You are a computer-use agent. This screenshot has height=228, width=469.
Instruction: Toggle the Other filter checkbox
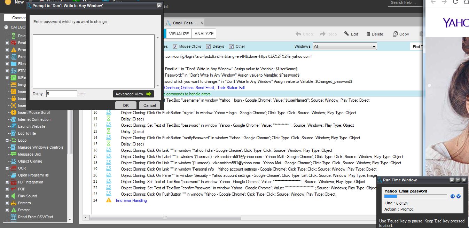point(231,46)
